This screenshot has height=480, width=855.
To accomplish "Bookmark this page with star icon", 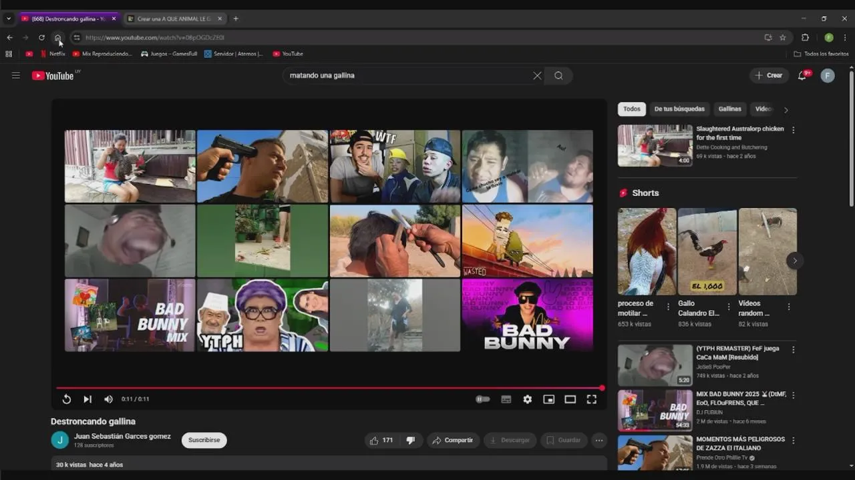I will click(783, 37).
